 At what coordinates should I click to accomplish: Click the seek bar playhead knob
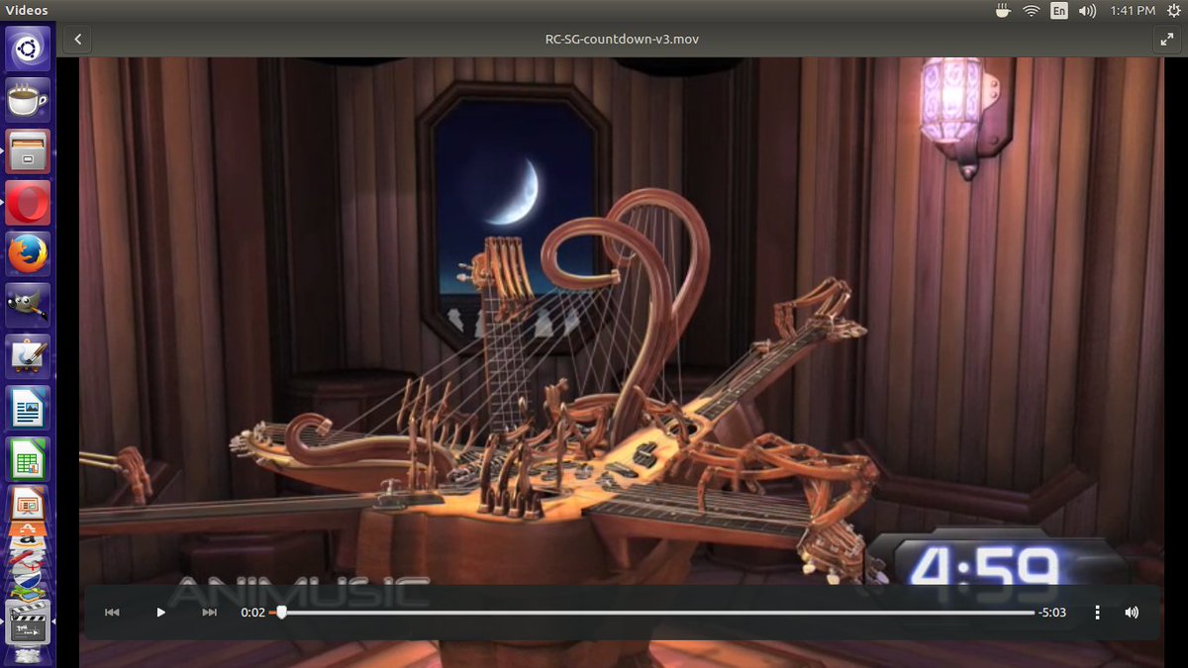(x=281, y=613)
